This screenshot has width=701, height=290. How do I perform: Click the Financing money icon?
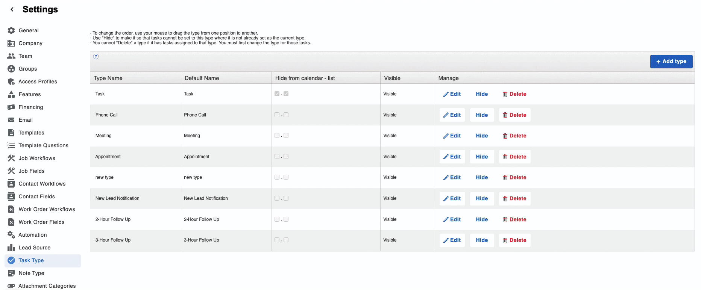coord(11,107)
